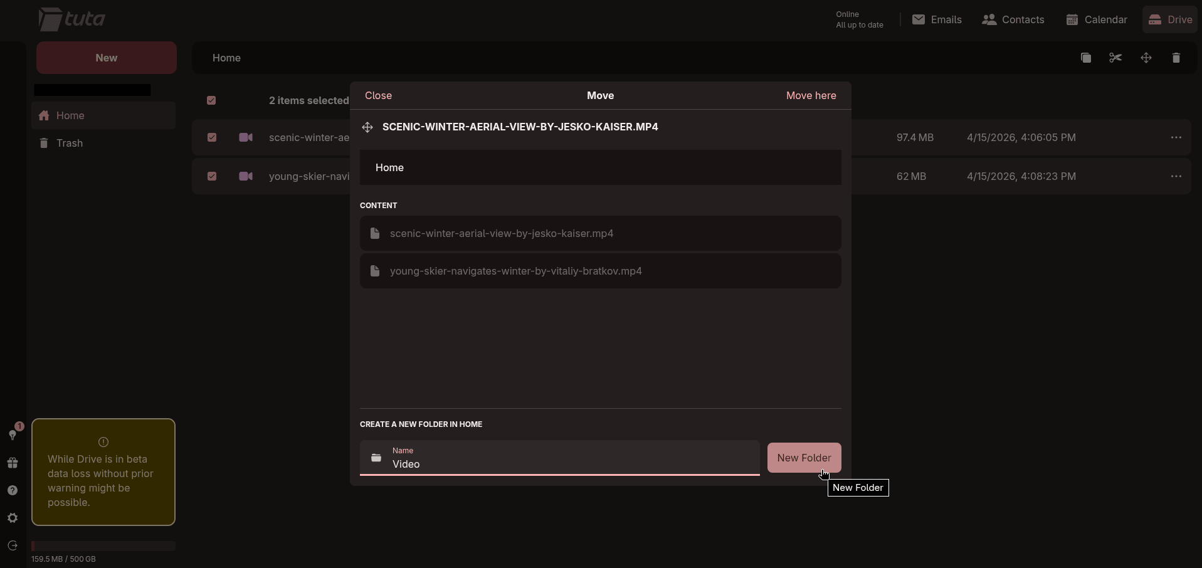Open more options for the 97.4 MB file
Viewport: 1202px width, 568px height.
[x=1176, y=137]
